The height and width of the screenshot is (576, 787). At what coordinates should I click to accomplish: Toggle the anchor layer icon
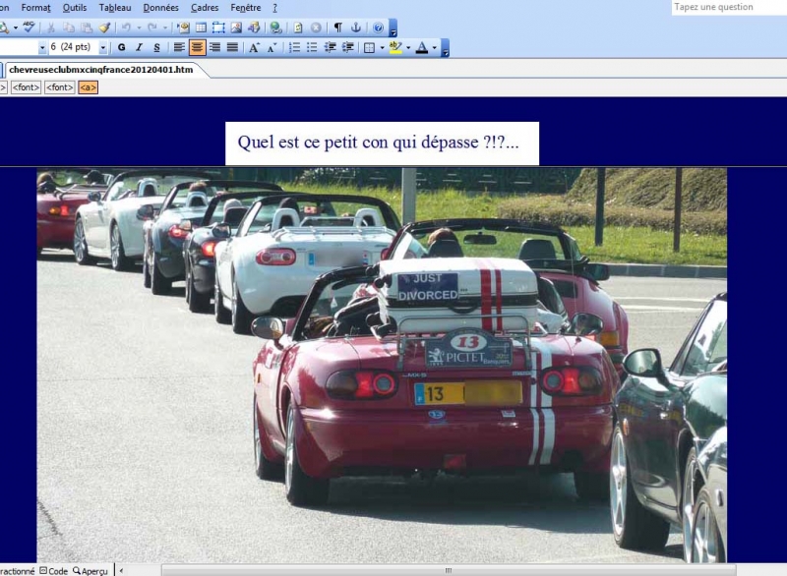click(x=356, y=28)
